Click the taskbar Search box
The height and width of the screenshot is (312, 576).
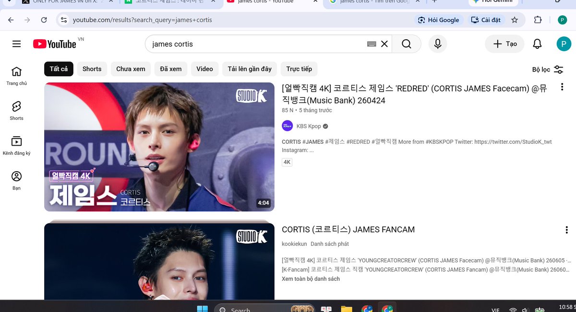264,308
